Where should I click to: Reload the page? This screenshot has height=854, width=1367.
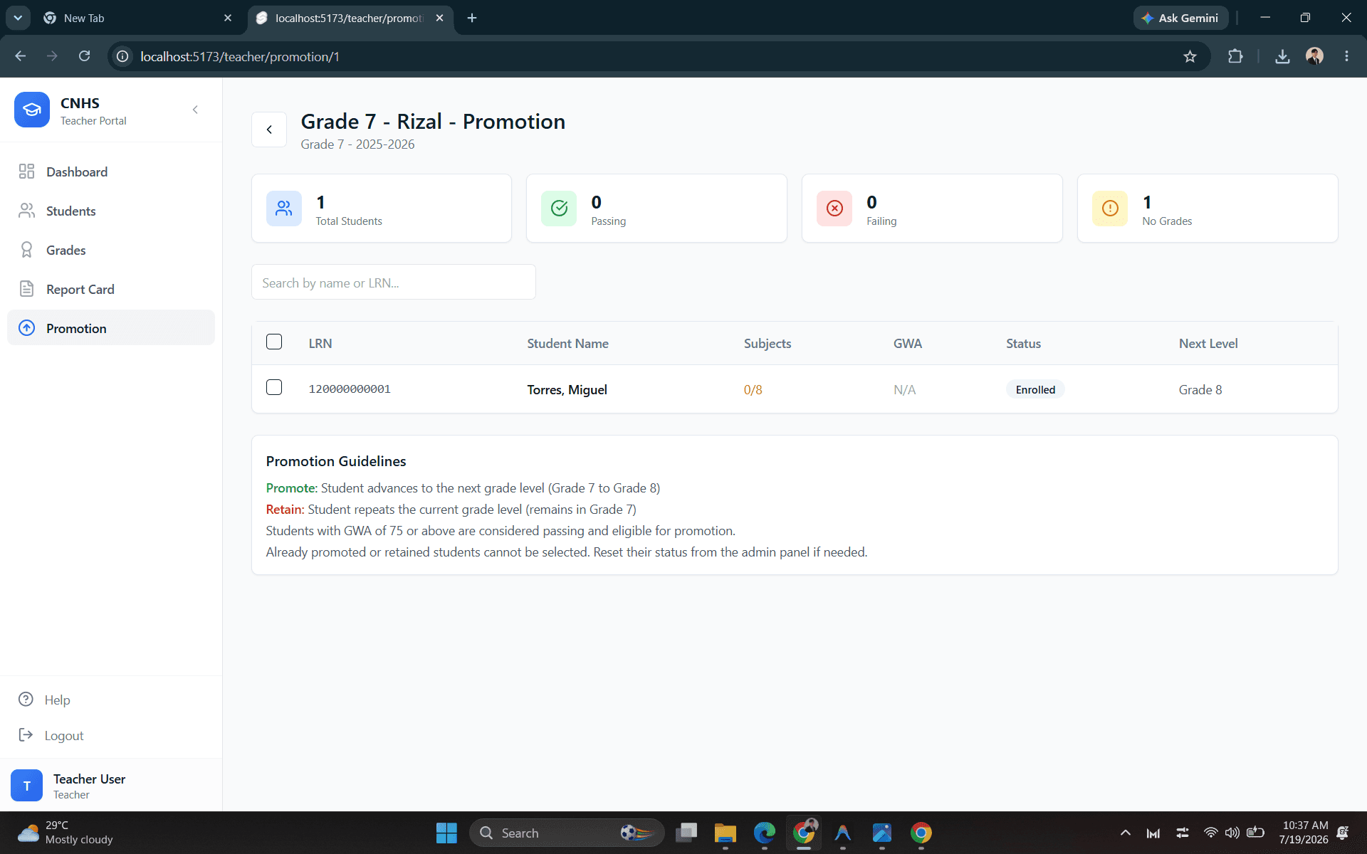click(x=84, y=56)
